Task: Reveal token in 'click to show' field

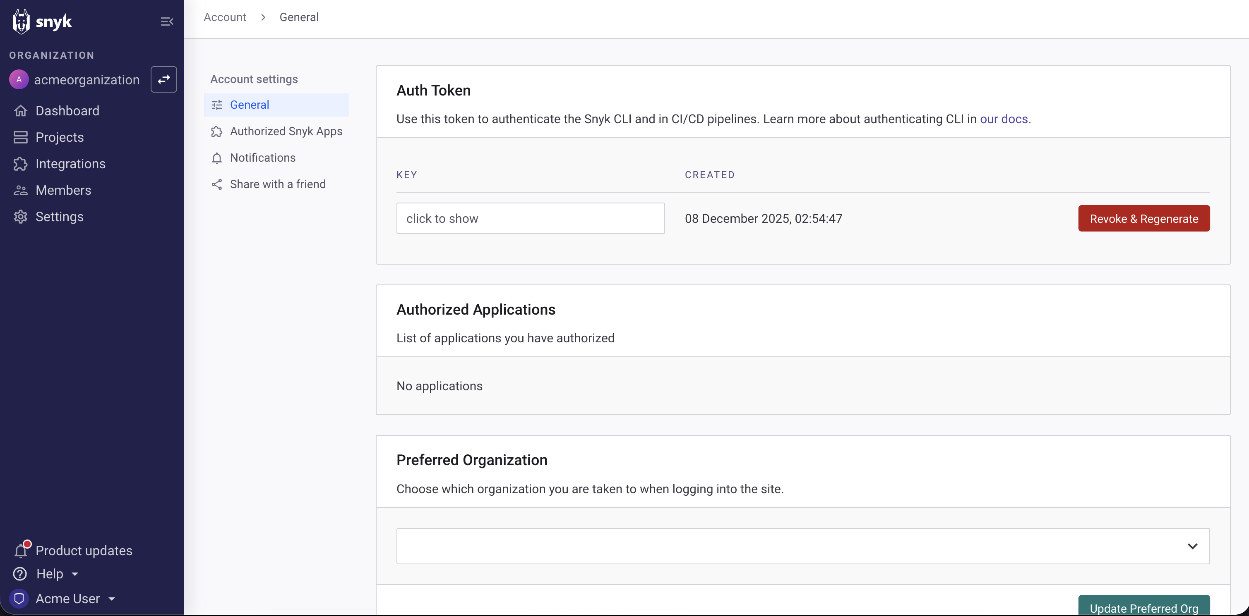Action: [x=530, y=218]
